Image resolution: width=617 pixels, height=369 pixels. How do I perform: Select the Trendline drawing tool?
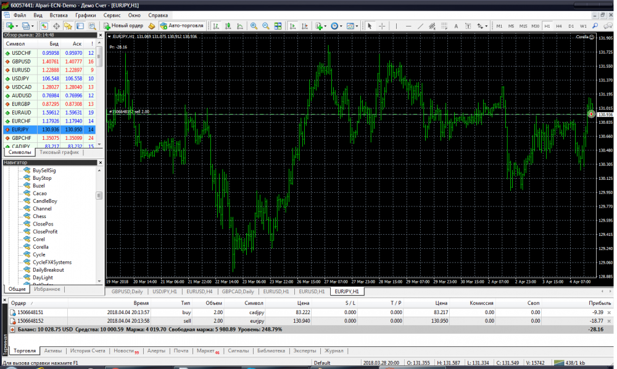tap(420, 26)
